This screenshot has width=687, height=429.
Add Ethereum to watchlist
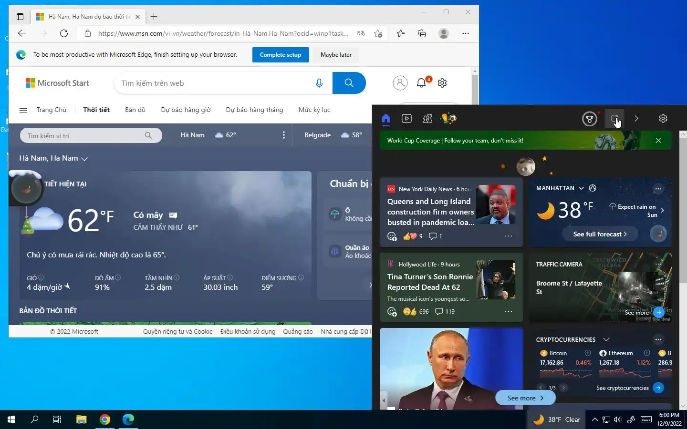pos(647,353)
